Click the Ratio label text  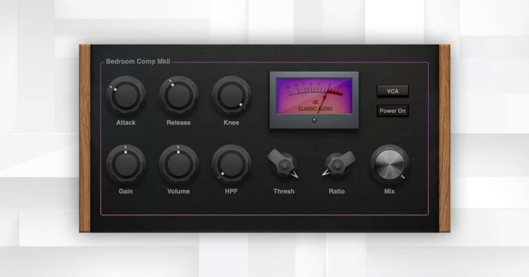337,191
